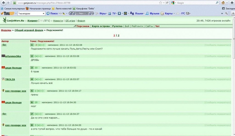The width and height of the screenshot is (235, 136).
Task: Report post 7 via Сообщить модератору
Action: click(x=218, y=114)
